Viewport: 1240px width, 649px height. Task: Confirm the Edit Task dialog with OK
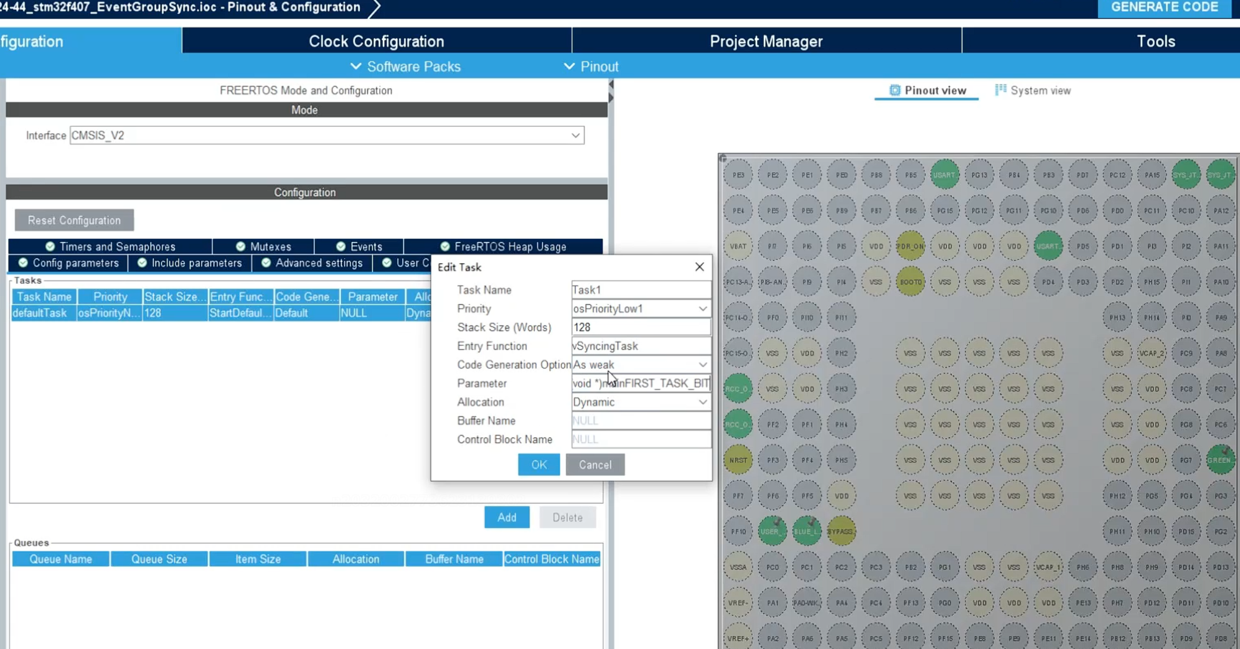pos(539,465)
